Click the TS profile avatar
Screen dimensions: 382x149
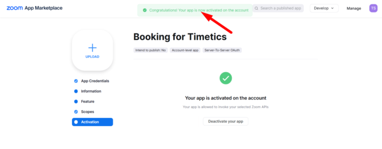coord(373,8)
